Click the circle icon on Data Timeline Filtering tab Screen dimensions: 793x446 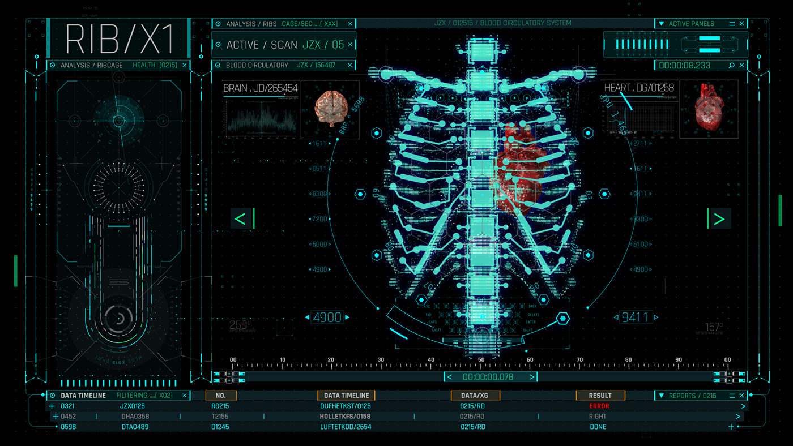(53, 396)
